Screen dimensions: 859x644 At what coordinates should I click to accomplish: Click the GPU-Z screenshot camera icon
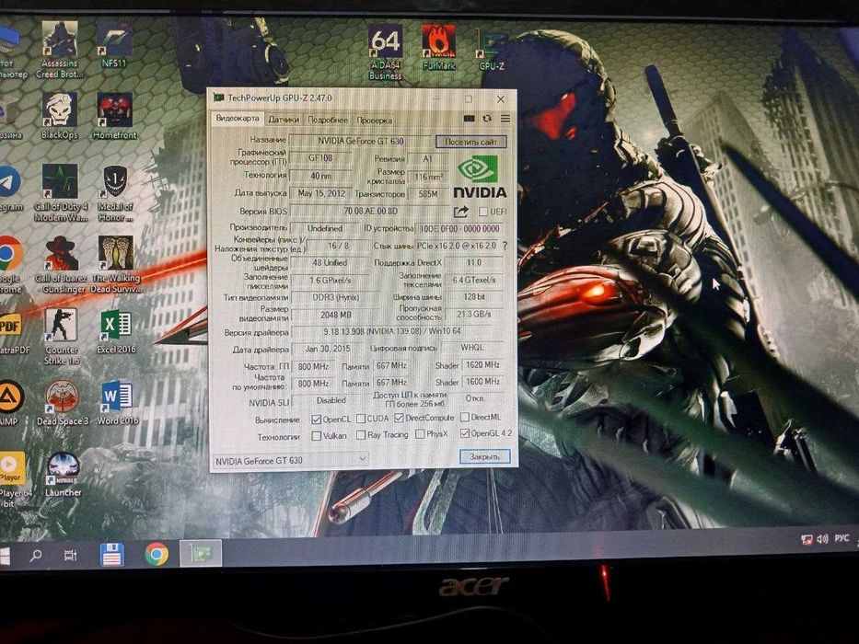(469, 119)
